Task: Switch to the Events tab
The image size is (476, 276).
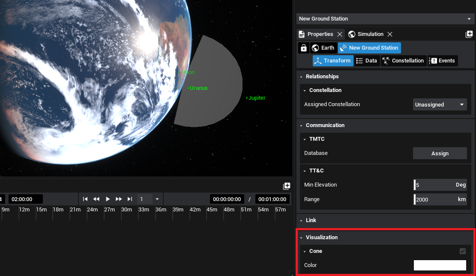Action: pyautogui.click(x=443, y=61)
